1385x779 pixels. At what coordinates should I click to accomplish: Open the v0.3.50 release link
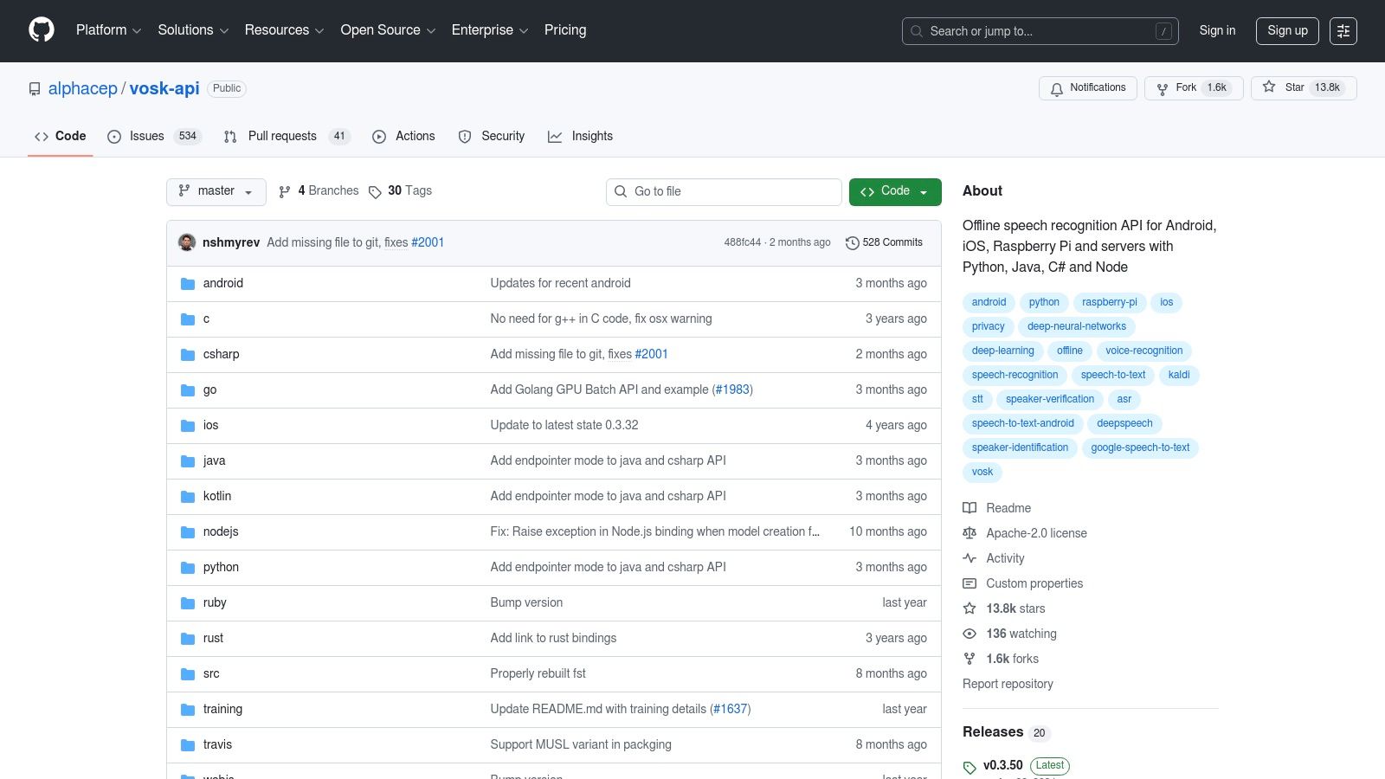(x=1002, y=765)
